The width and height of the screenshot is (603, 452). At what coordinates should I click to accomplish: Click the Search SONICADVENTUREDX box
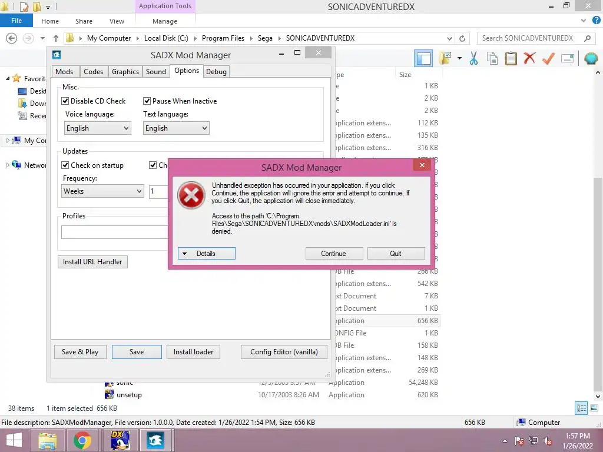click(536, 38)
